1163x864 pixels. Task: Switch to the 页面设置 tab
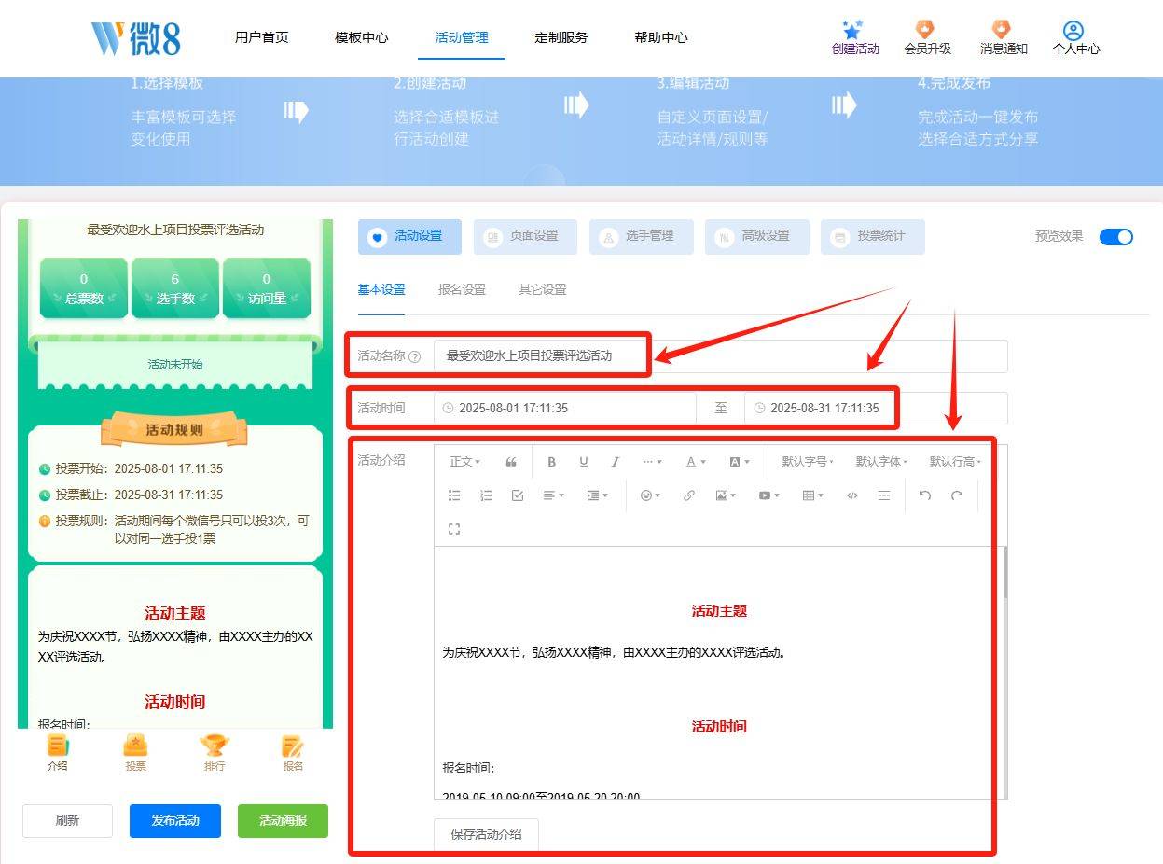(525, 237)
